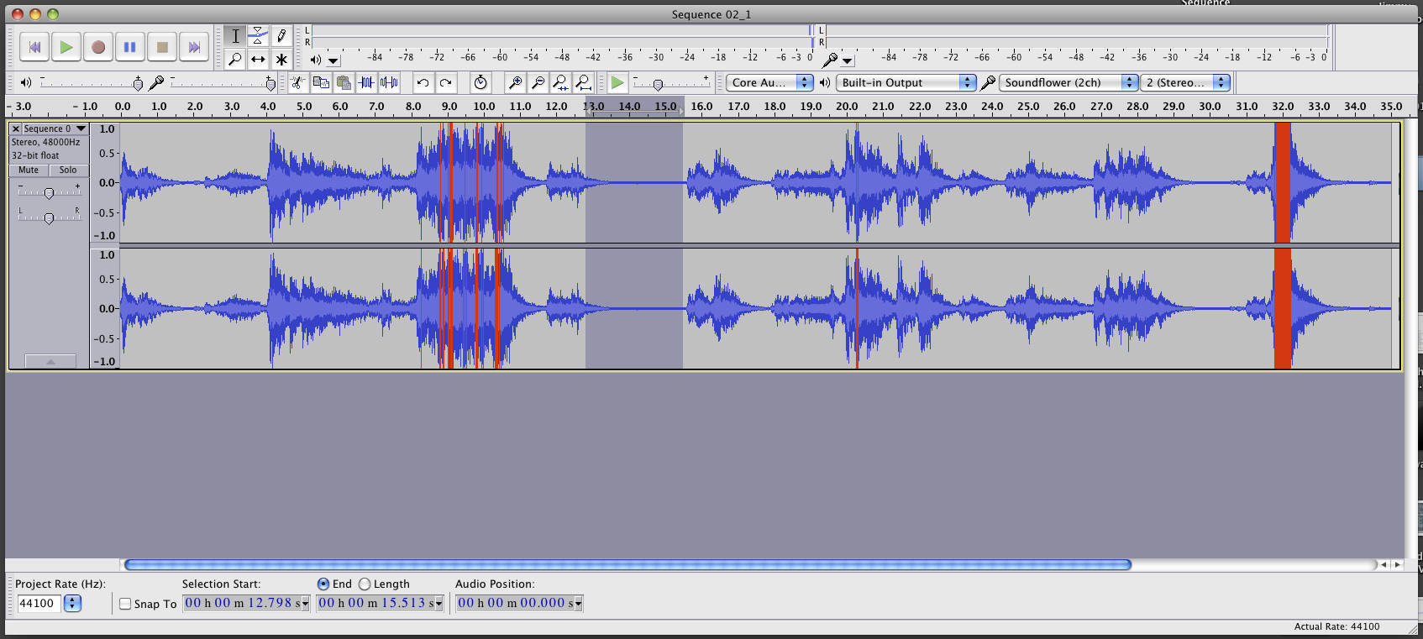Image resolution: width=1423 pixels, height=639 pixels.
Task: Open the Sync-Lock clock icon
Action: coord(480,82)
